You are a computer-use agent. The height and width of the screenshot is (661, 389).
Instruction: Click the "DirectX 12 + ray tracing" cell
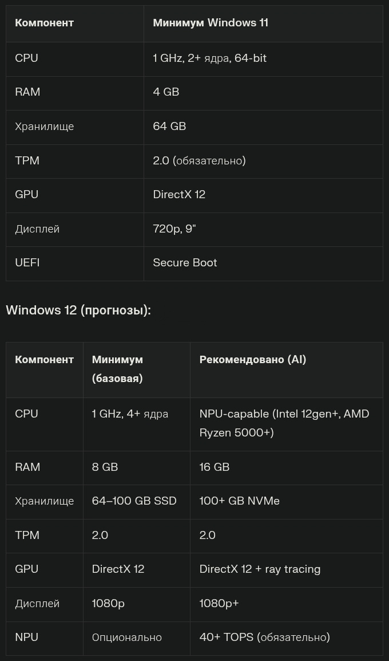pos(260,569)
